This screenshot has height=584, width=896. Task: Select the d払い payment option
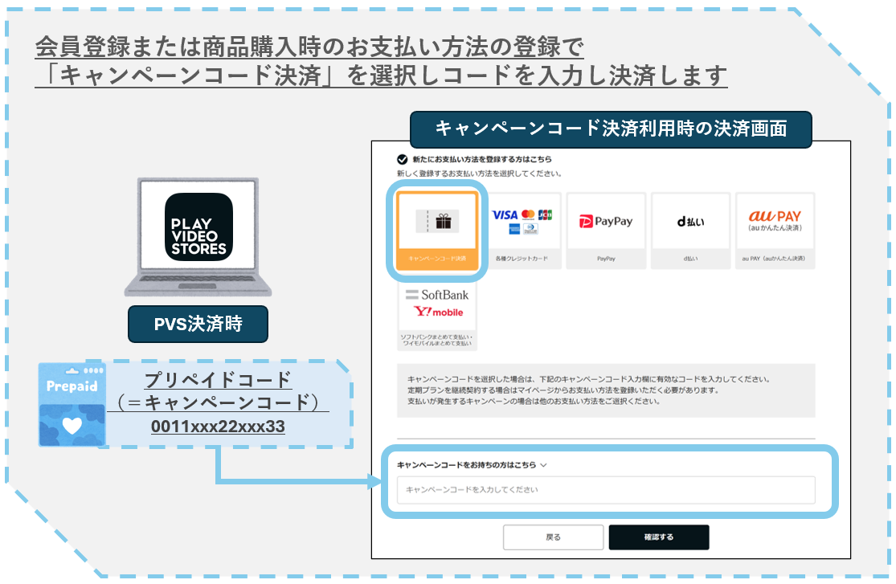pyautogui.click(x=690, y=222)
